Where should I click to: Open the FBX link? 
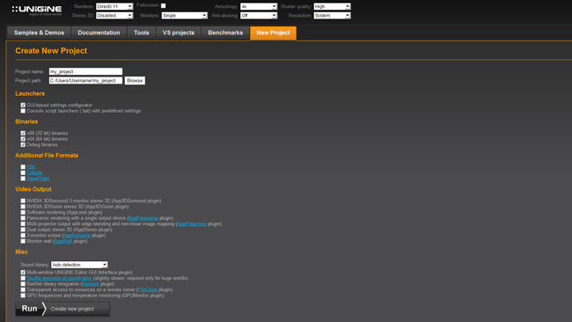click(31, 167)
